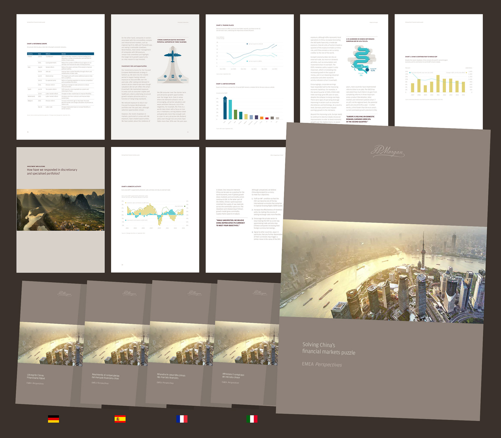Click the Spanish flag icon
The height and width of the screenshot is (438, 501).
[x=120, y=419]
